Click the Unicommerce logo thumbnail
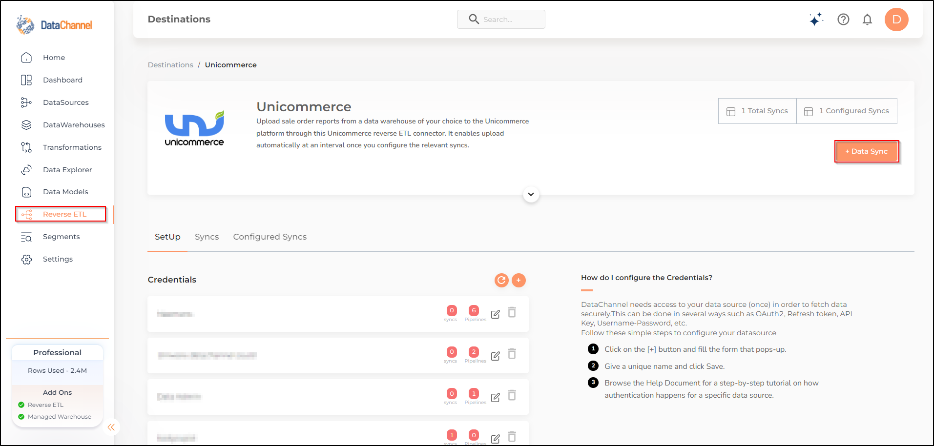 click(x=194, y=128)
